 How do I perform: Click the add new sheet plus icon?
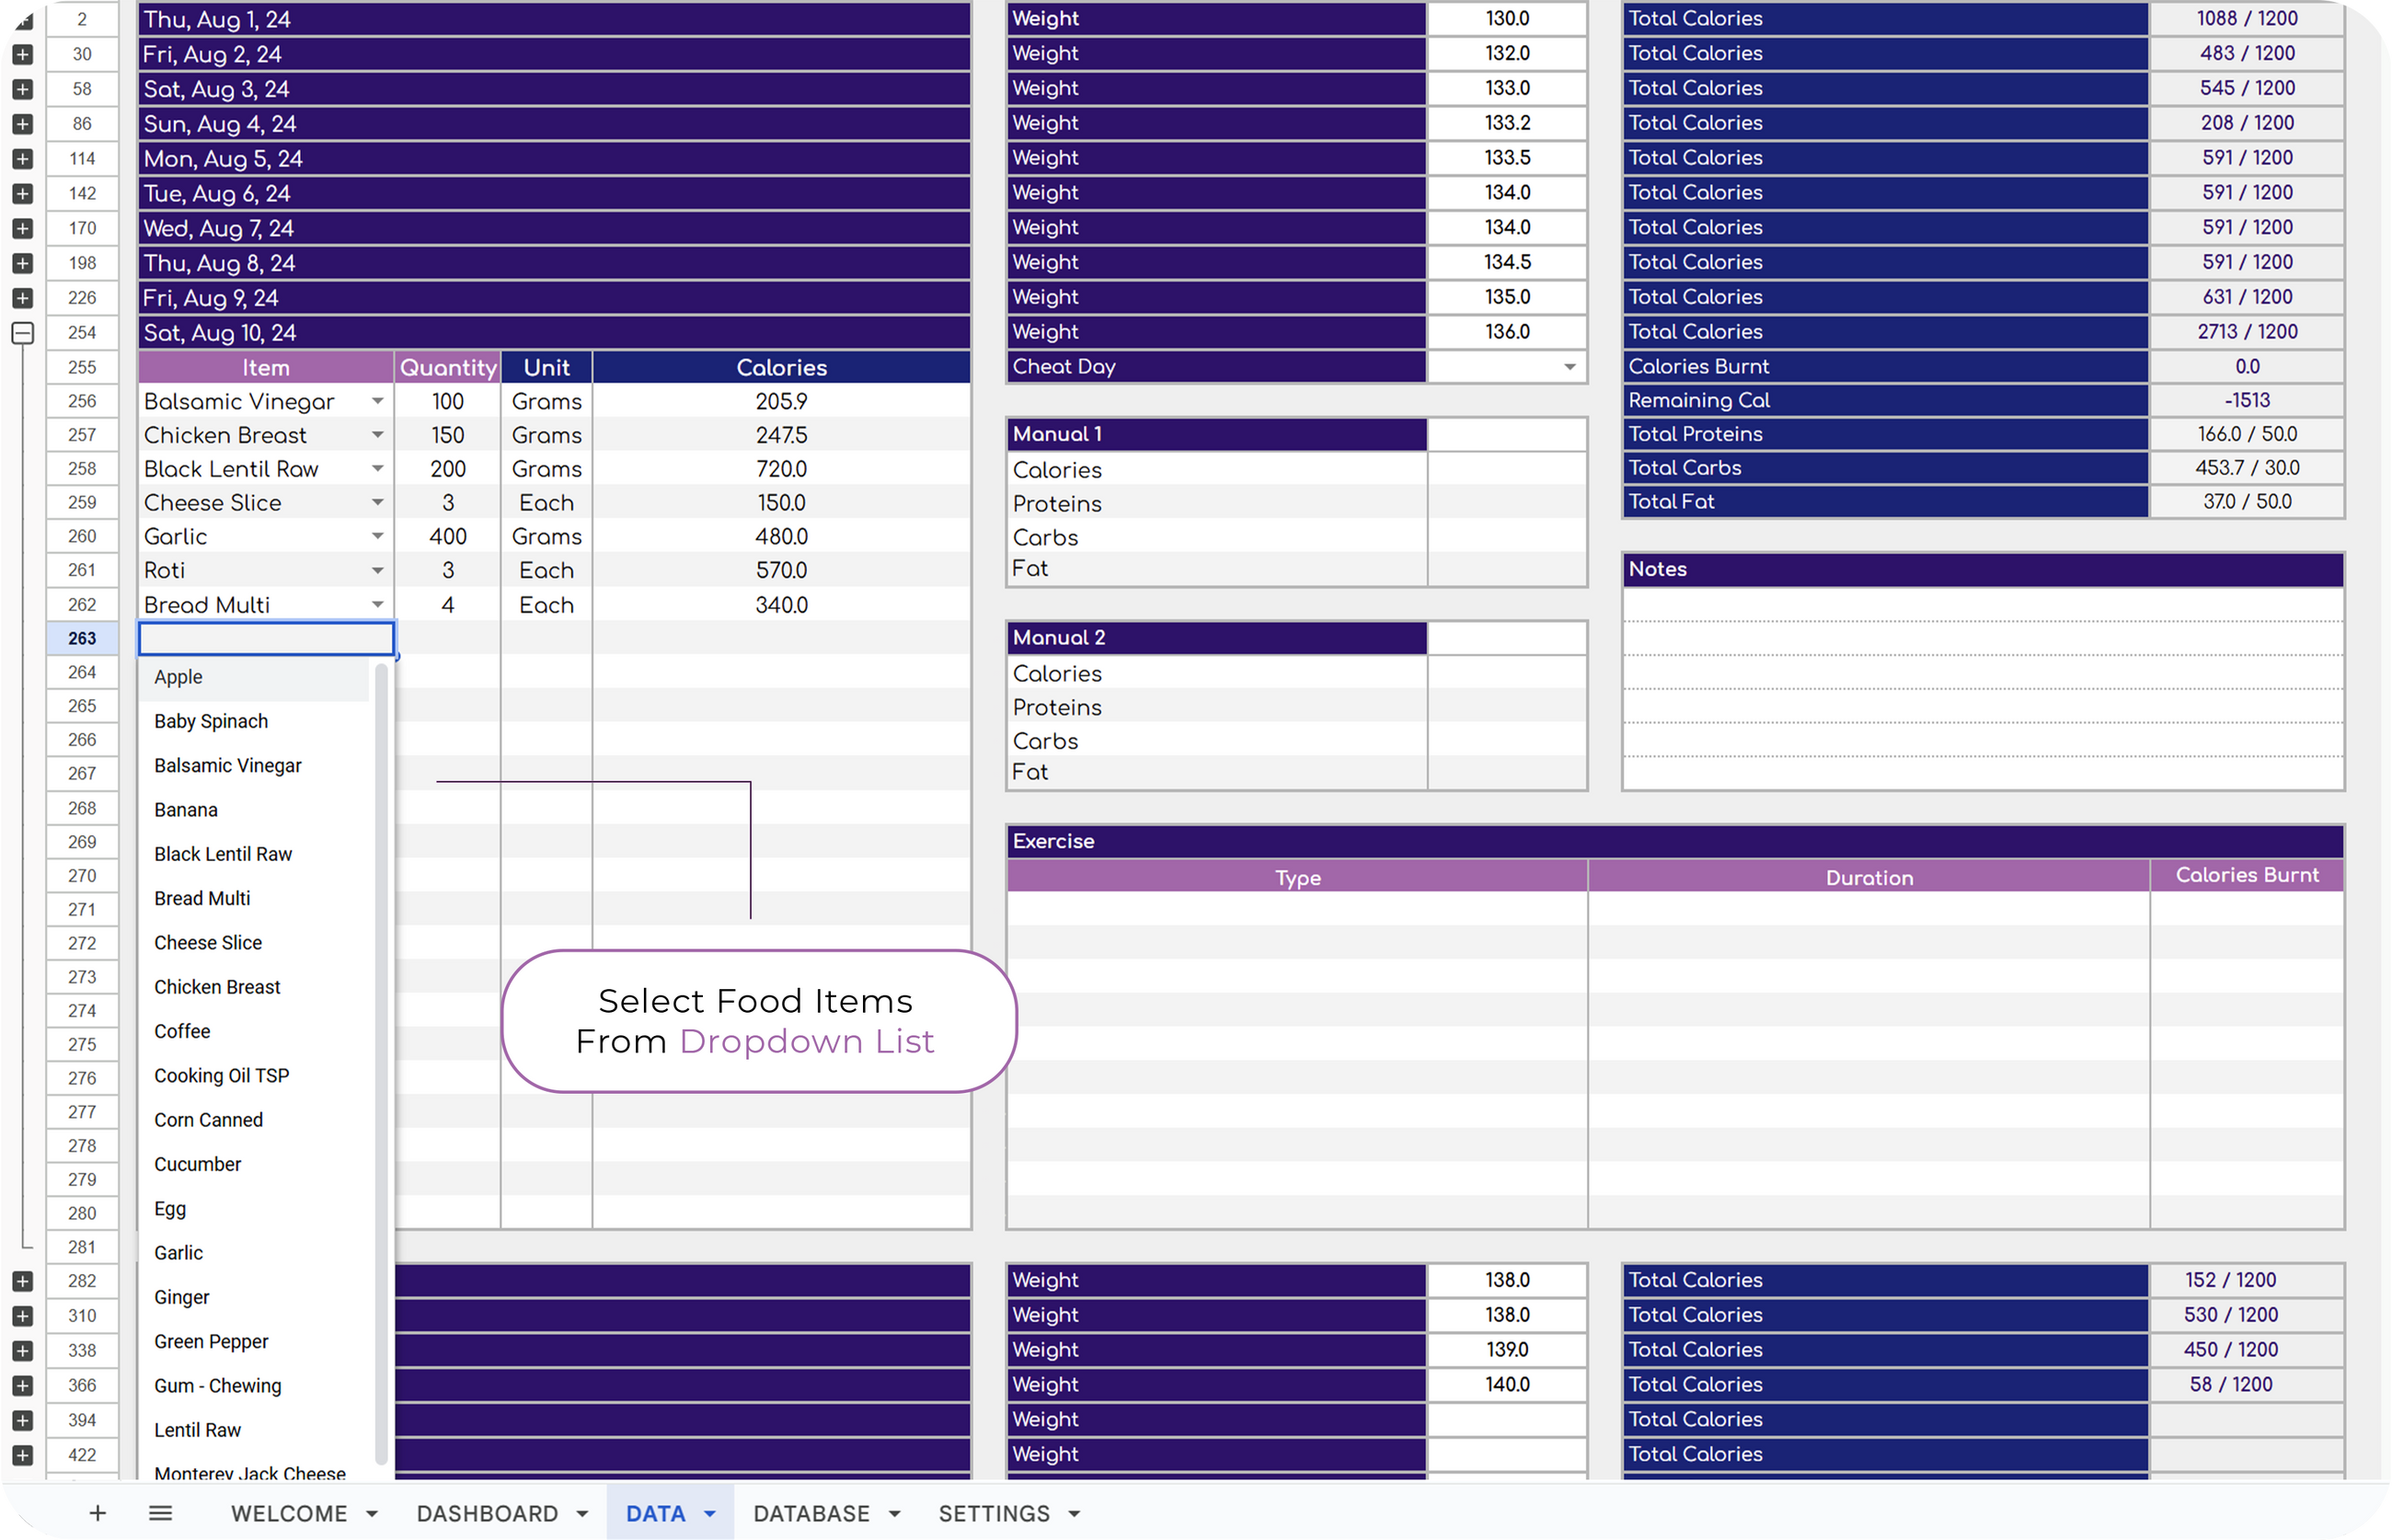coord(97,1513)
